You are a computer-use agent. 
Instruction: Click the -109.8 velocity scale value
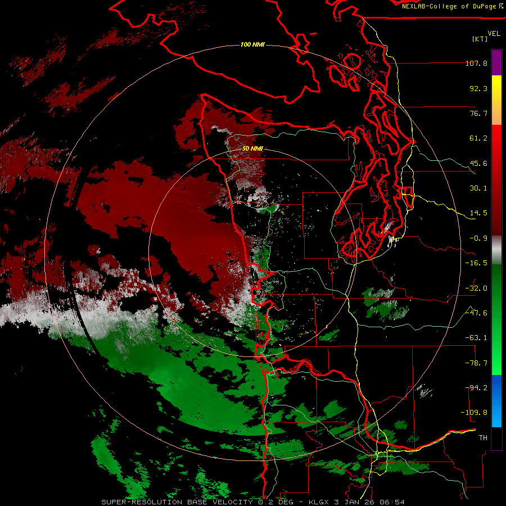pyautogui.click(x=475, y=413)
